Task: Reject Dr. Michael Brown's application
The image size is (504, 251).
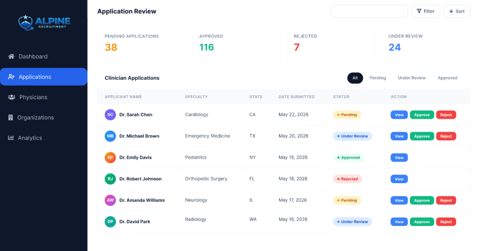Action: point(446,136)
